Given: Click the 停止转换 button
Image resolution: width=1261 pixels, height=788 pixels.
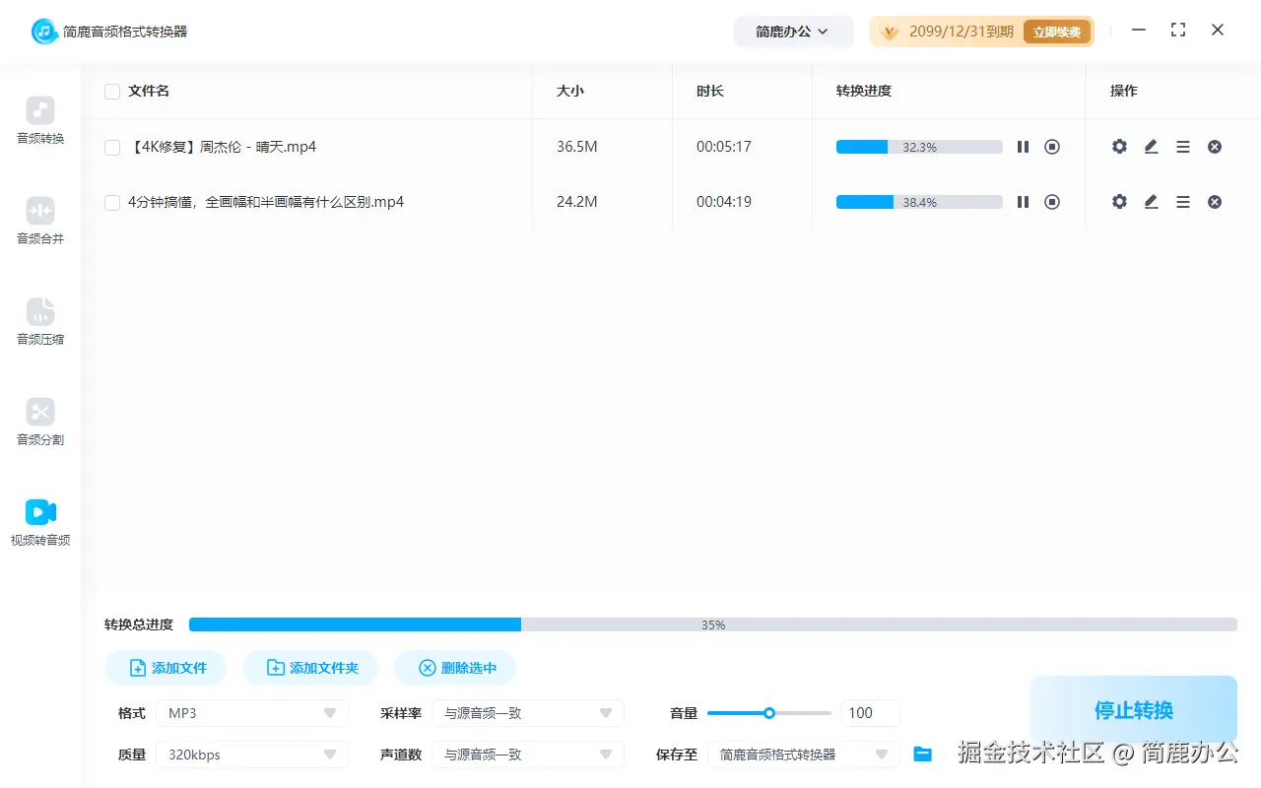Looking at the screenshot, I should [1134, 710].
